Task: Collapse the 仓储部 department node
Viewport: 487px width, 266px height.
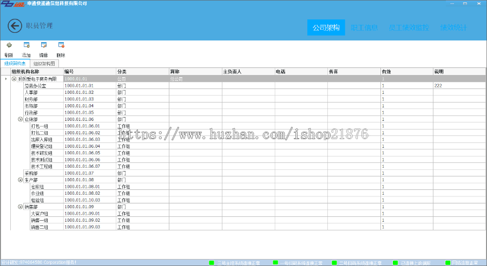Action: coord(21,119)
